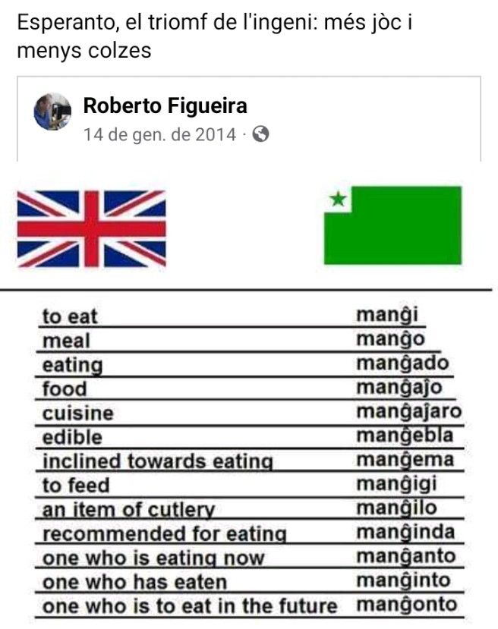Viewport: 498px width, 629px height.
Task: Click "one who is to eat in the future"
Action: (x=189, y=606)
